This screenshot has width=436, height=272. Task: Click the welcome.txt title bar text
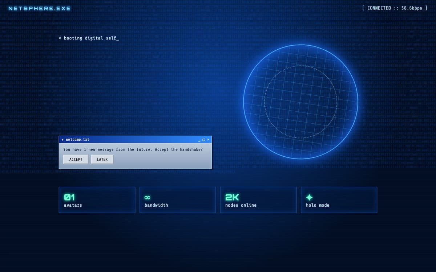click(x=77, y=140)
